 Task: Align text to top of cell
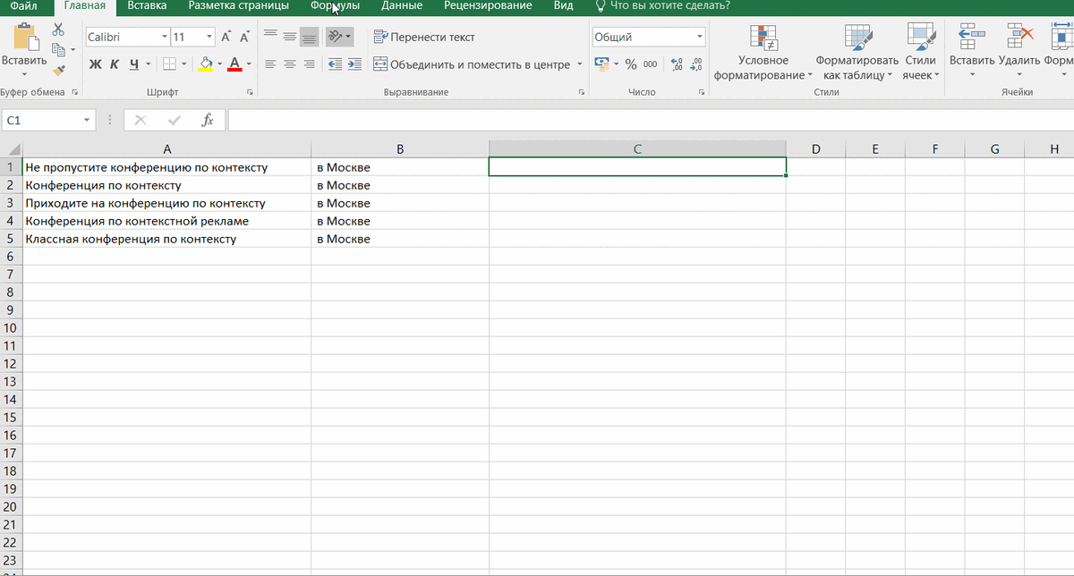tap(270, 37)
